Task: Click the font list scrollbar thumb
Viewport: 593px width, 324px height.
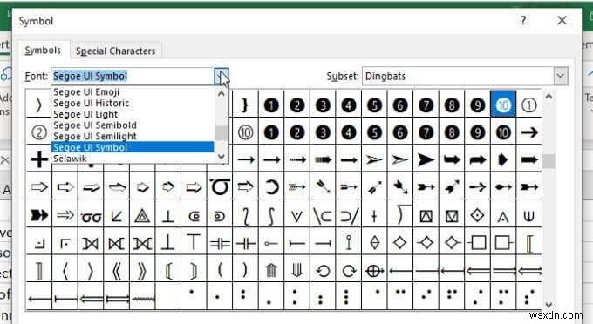Action: click(x=222, y=133)
